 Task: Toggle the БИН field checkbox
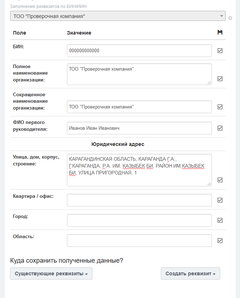click(220, 51)
